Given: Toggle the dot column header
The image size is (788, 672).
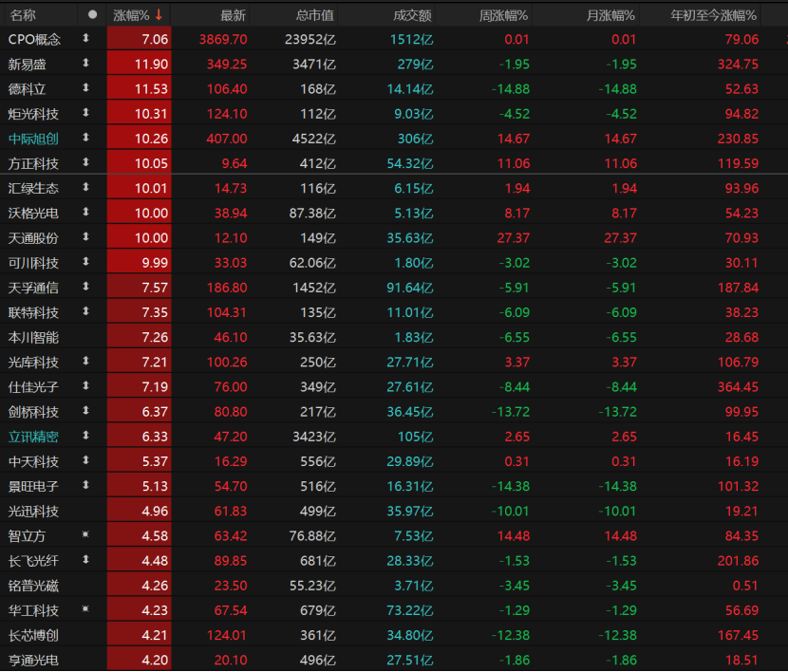Looking at the screenshot, I should tap(92, 14).
